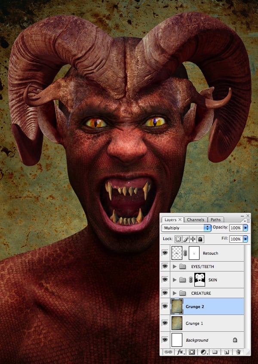Switch to the Paths tab
The width and height of the screenshot is (258, 364).
[x=215, y=219]
